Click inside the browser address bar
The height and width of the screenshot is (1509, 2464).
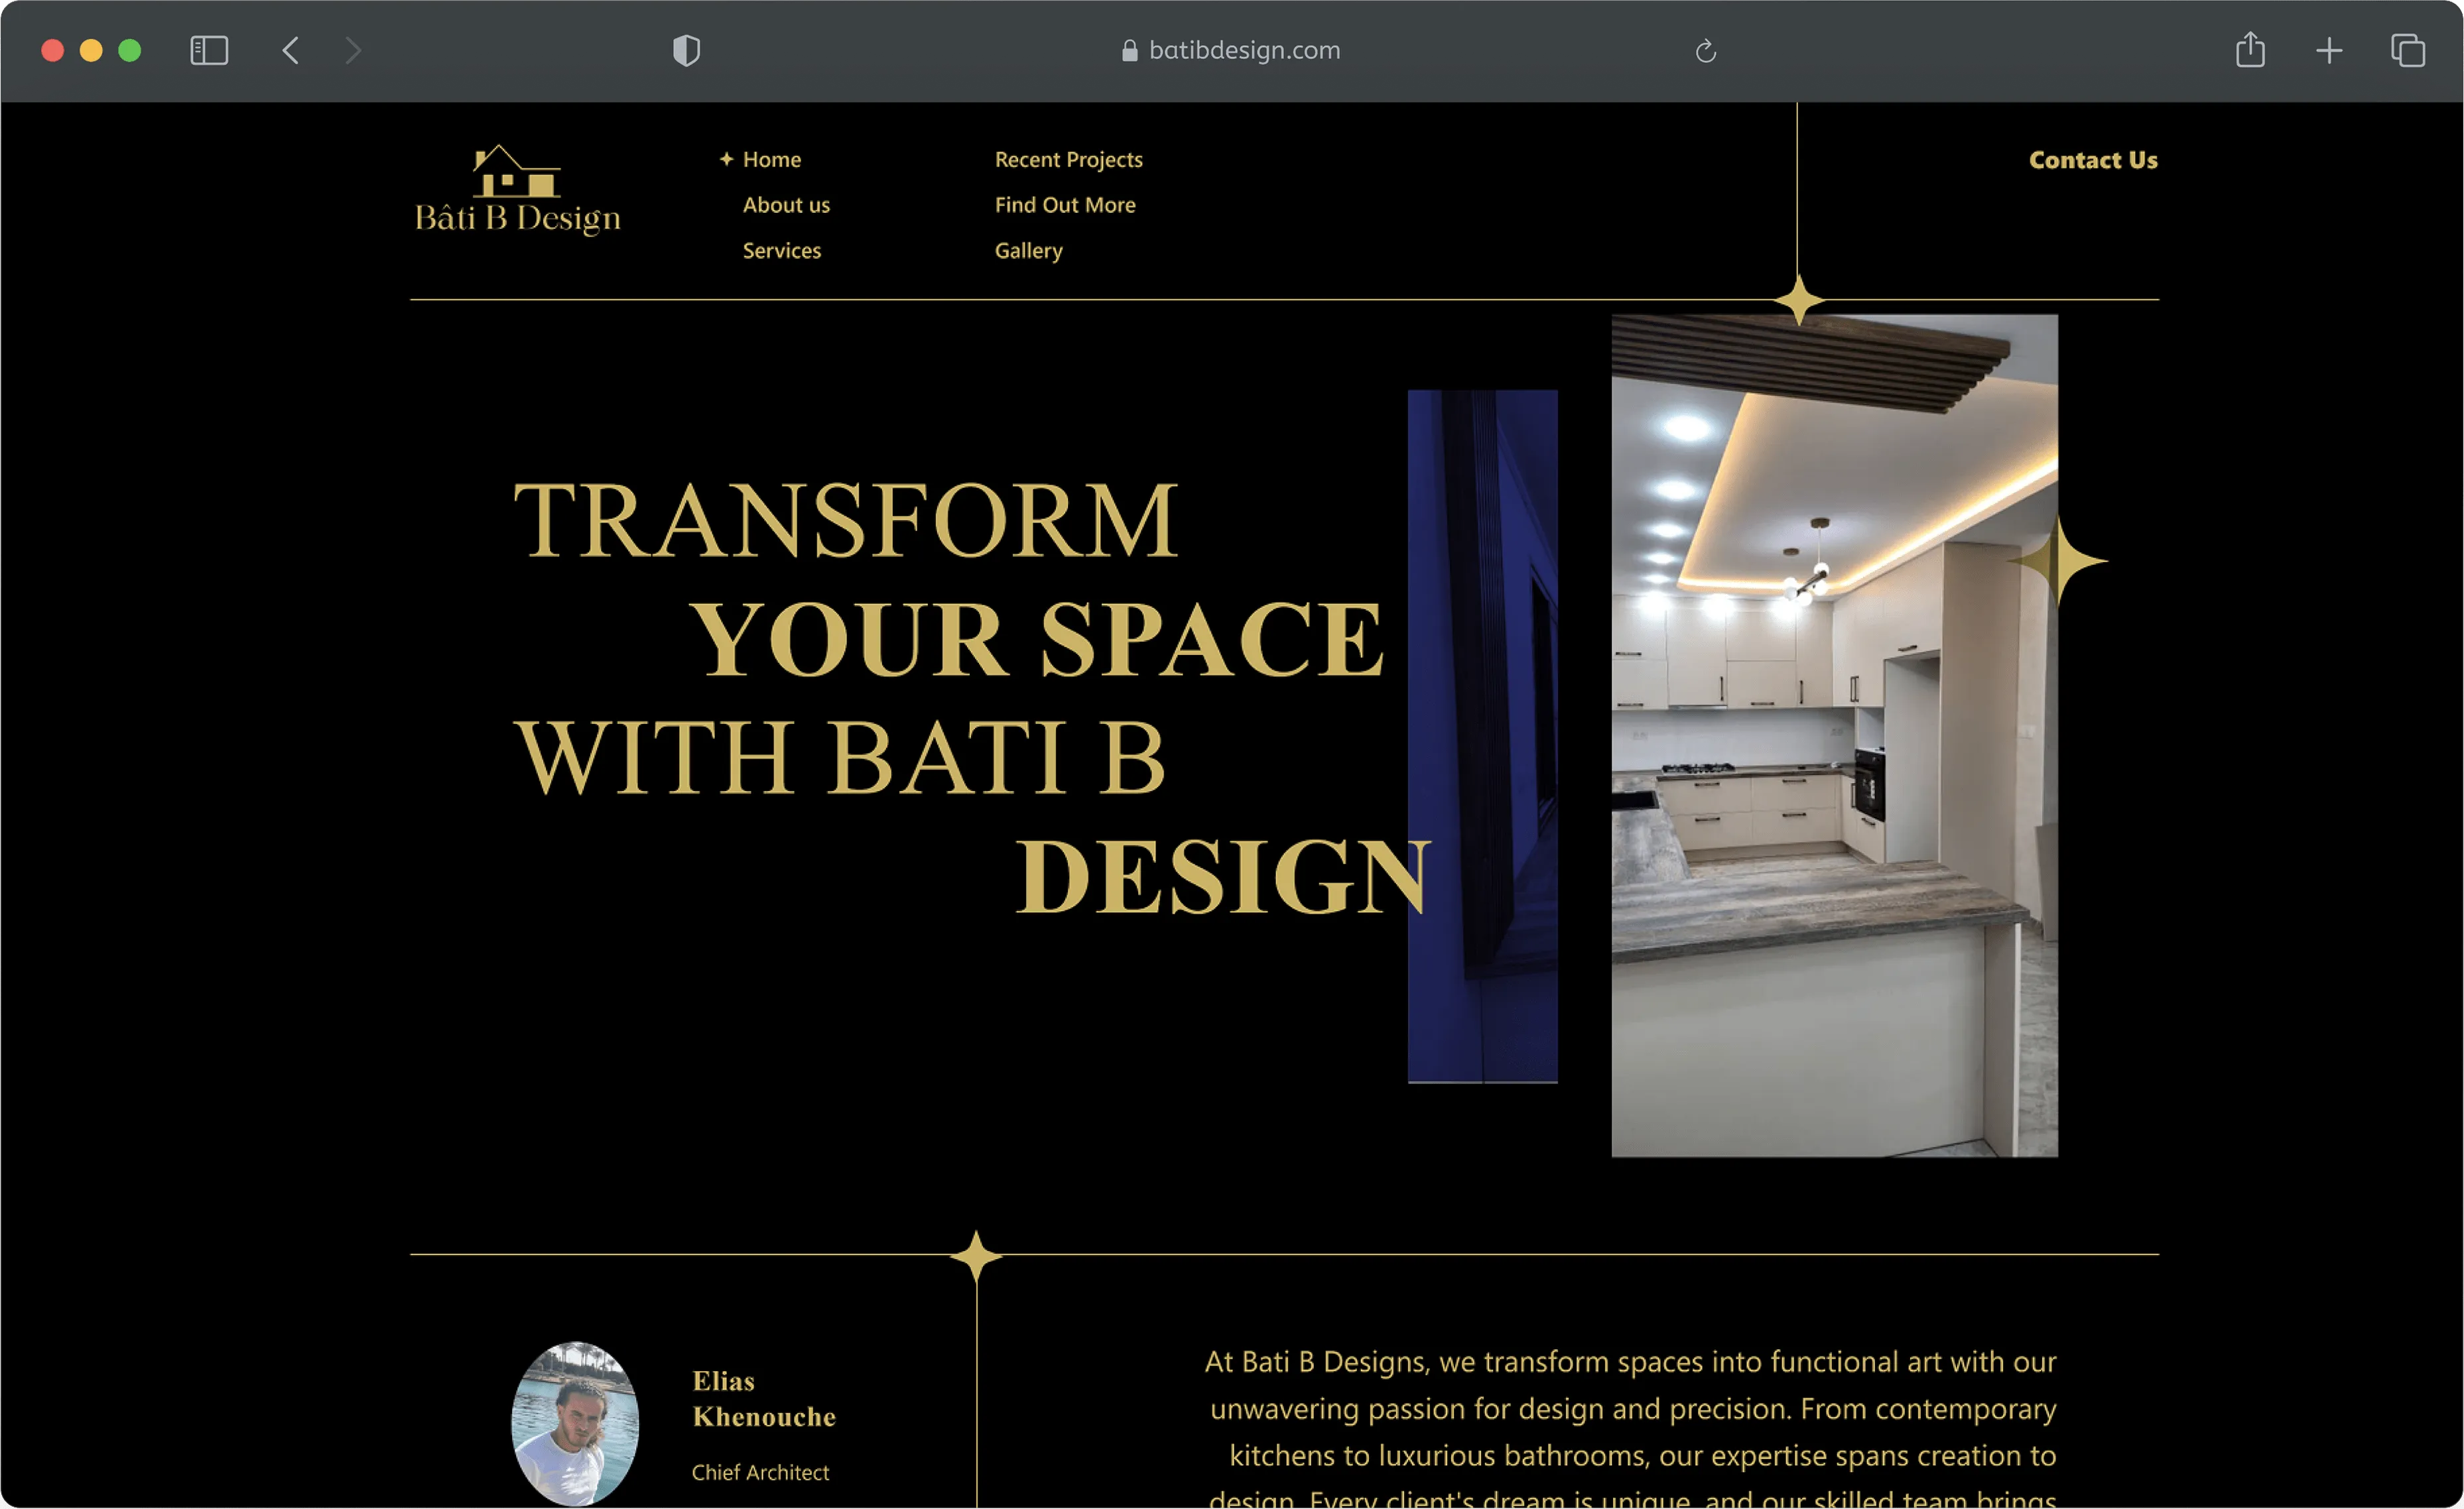click(x=1244, y=50)
